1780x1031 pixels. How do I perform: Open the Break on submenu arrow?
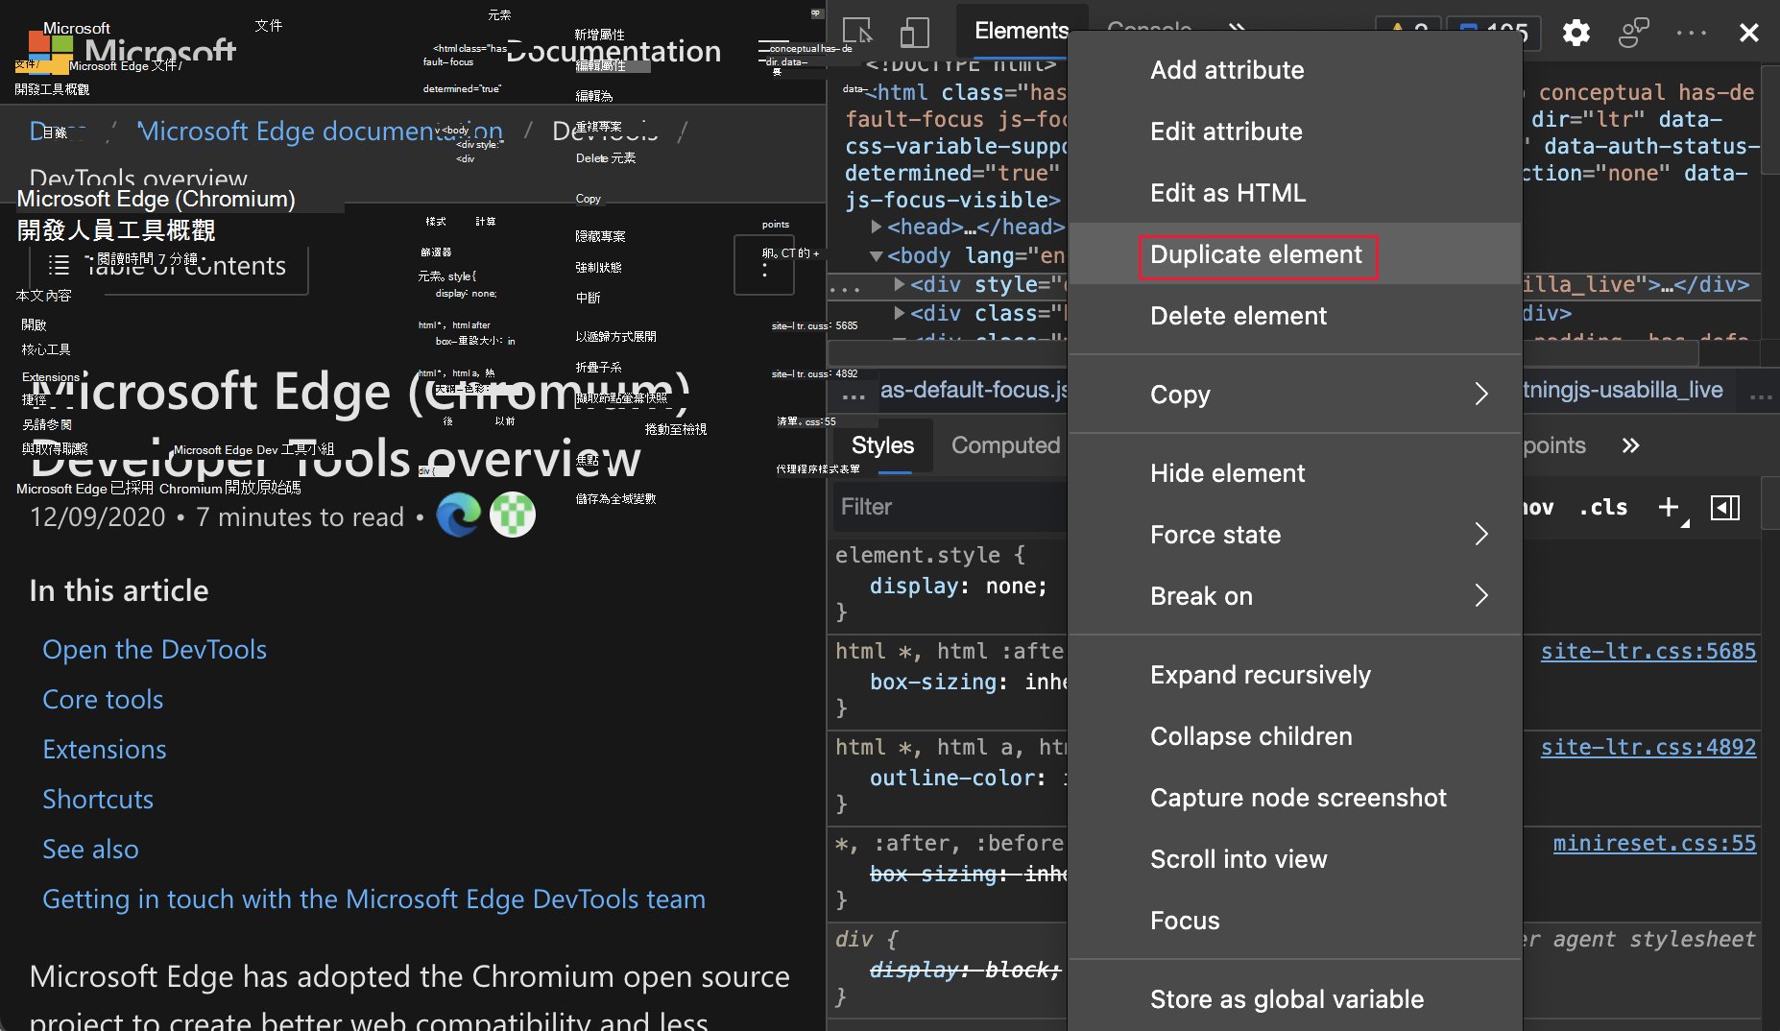click(x=1481, y=595)
